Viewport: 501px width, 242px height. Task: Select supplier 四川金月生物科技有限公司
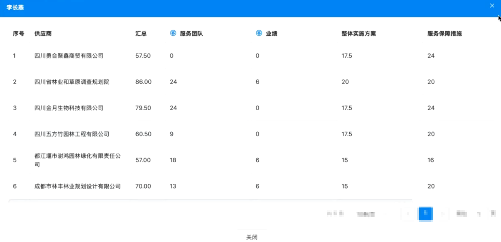[69, 108]
